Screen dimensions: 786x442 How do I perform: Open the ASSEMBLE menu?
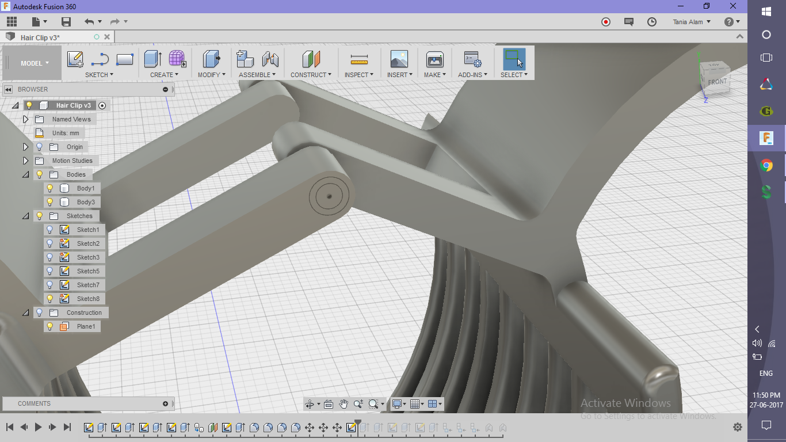click(257, 75)
